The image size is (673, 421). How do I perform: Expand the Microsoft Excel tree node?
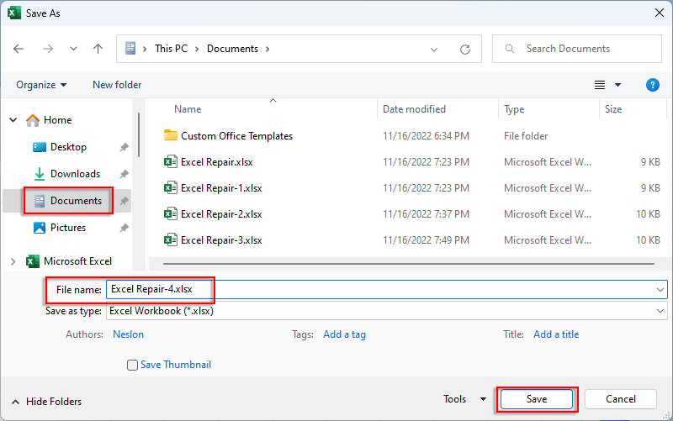click(13, 261)
